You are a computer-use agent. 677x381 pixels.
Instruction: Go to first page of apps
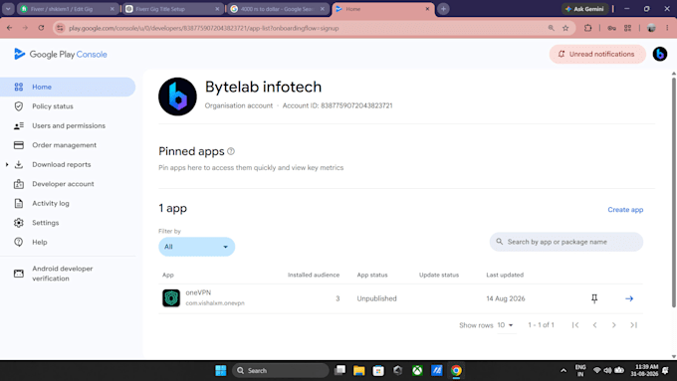(575, 325)
